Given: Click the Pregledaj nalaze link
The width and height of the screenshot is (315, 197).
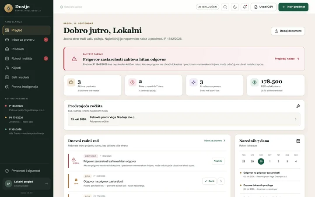Looking at the screenshot, I should tap(287, 59).
